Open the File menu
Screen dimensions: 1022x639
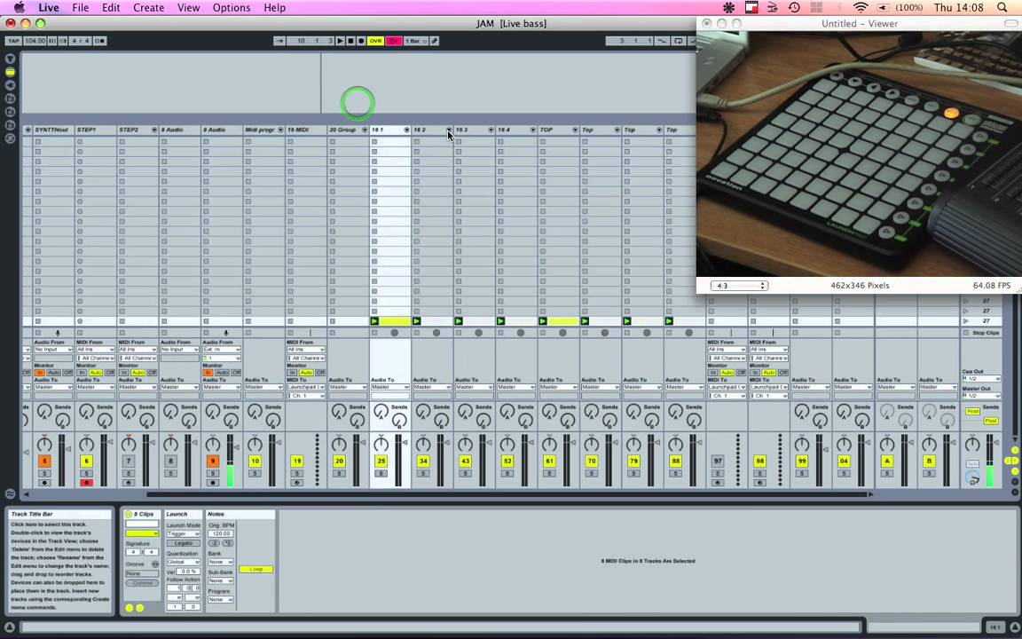click(x=80, y=8)
